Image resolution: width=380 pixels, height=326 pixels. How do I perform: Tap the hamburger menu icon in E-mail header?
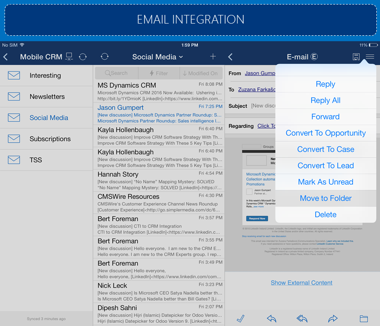(370, 57)
